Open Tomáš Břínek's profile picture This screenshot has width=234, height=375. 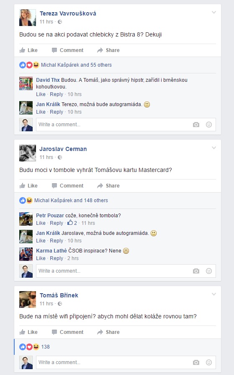(28, 299)
